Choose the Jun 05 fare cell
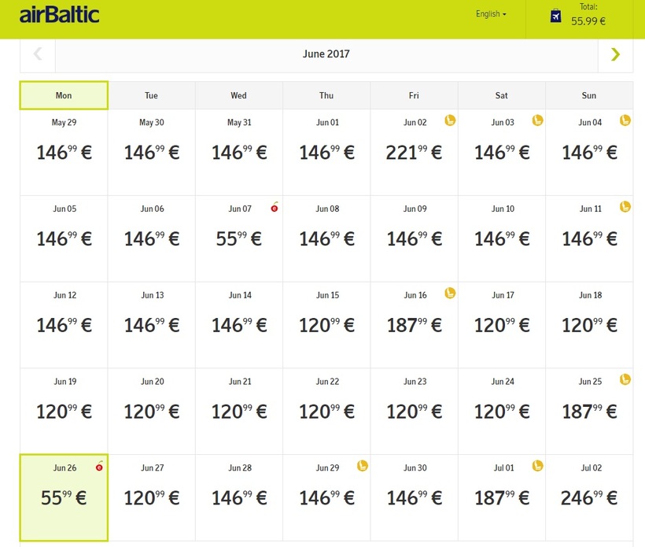Image resolution: width=645 pixels, height=547 pixels. coord(64,238)
